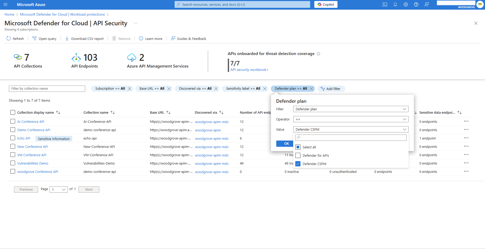The height and width of the screenshot is (249, 485).
Task: Confirm the Defender plan filter with OK
Action: tap(285, 144)
